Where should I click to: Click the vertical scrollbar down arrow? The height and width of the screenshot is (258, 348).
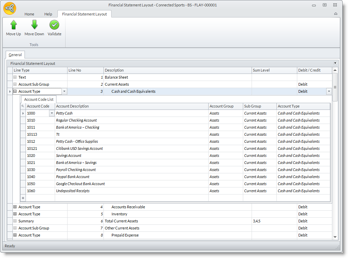[335, 237]
